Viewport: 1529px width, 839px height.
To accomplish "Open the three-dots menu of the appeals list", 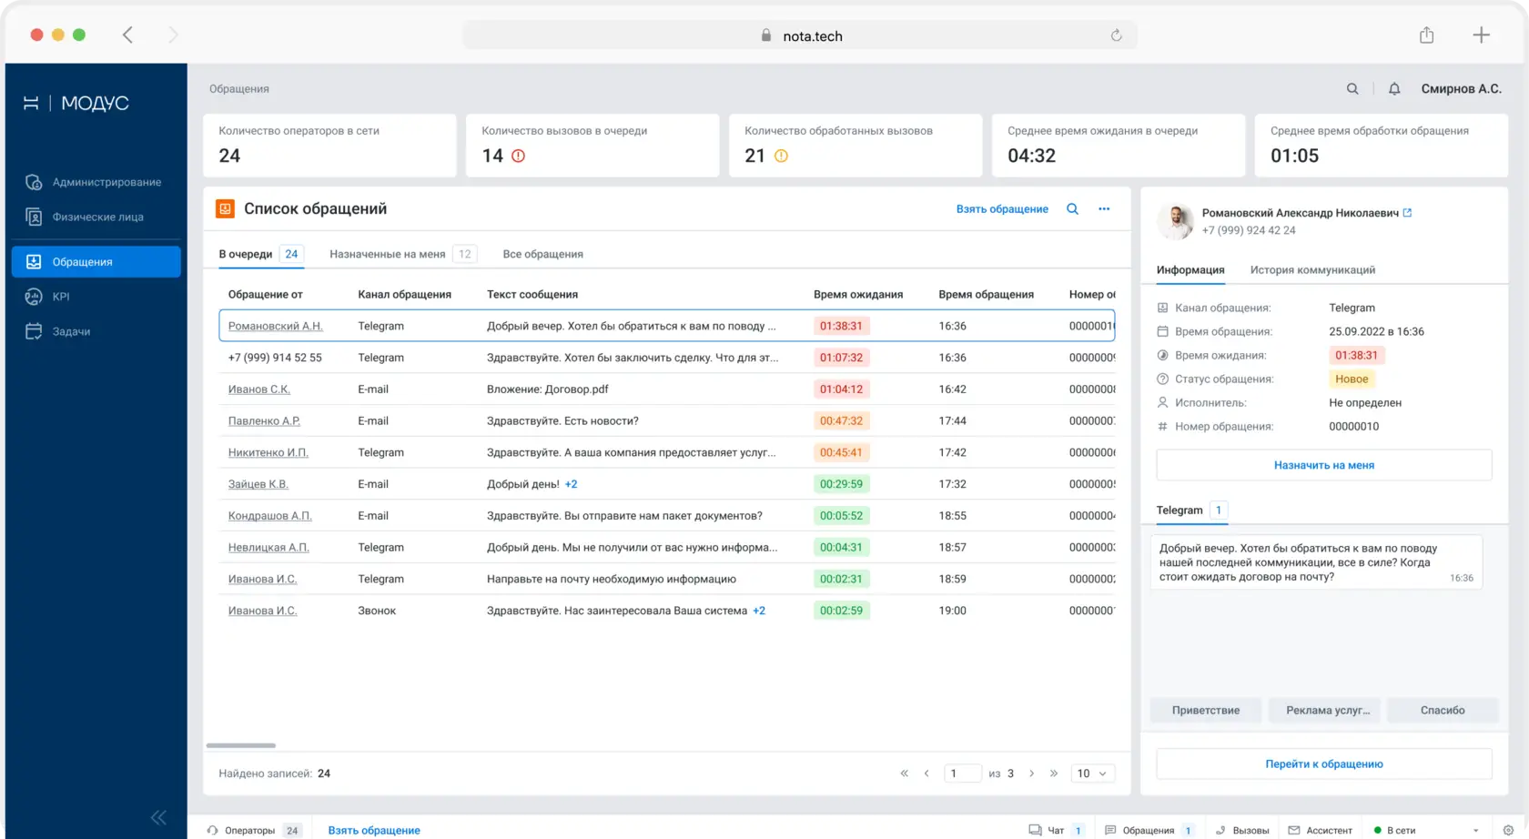I will click(1104, 208).
